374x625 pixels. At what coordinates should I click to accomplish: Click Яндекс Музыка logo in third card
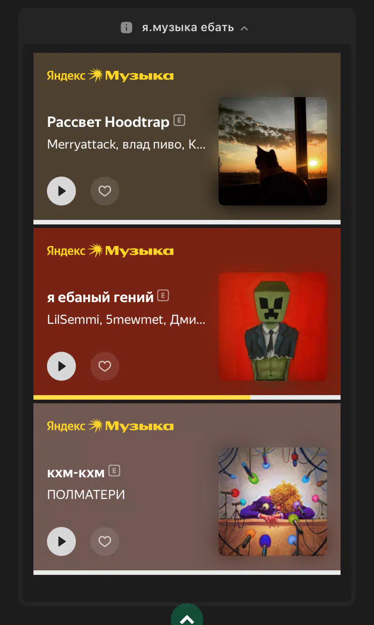(110, 426)
